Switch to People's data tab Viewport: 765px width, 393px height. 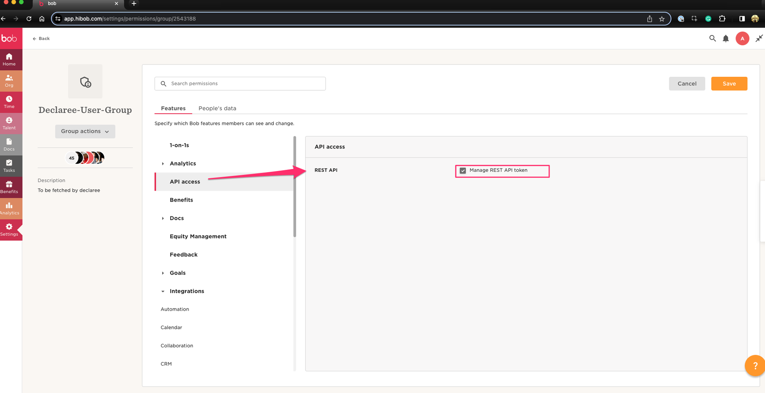click(217, 108)
